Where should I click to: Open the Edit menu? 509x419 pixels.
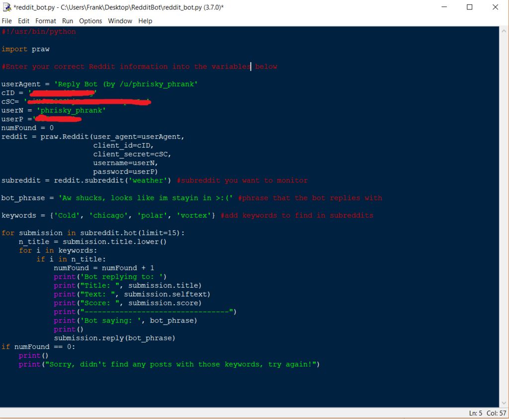coord(23,21)
